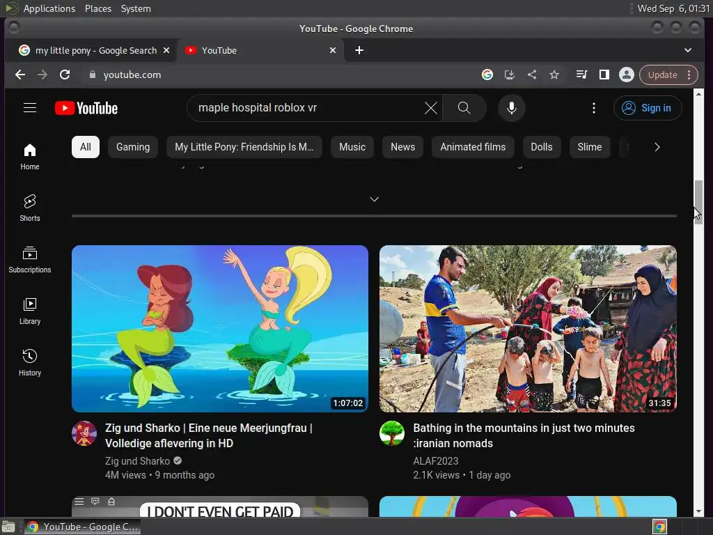Click the clock in the top panel

(673, 8)
